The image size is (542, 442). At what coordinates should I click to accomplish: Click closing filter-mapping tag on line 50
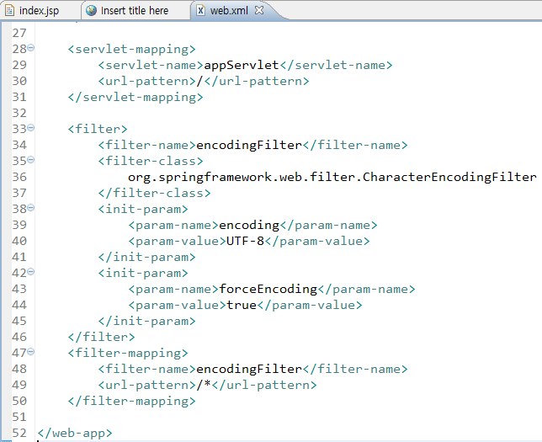tap(131, 402)
